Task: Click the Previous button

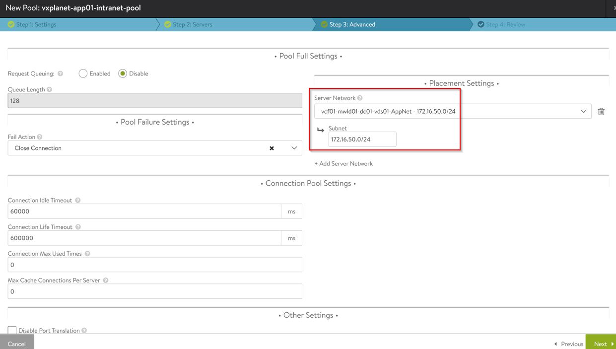Action: pos(569,344)
